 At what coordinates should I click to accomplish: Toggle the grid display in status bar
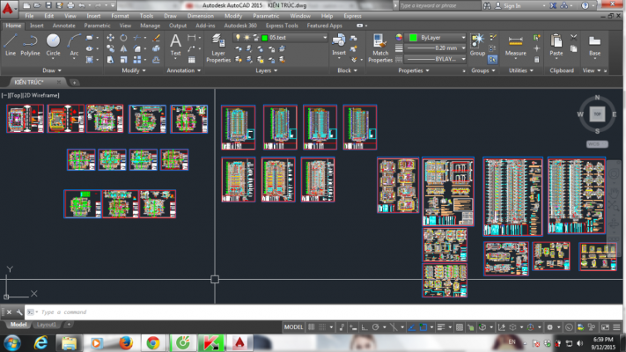313,326
